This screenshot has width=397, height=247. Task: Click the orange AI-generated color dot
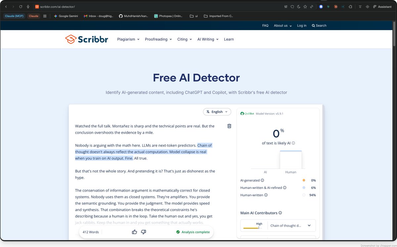pyautogui.click(x=304, y=180)
